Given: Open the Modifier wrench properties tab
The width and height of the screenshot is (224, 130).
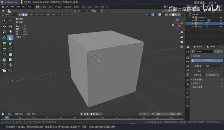Looking at the screenshot, I should [188, 84].
